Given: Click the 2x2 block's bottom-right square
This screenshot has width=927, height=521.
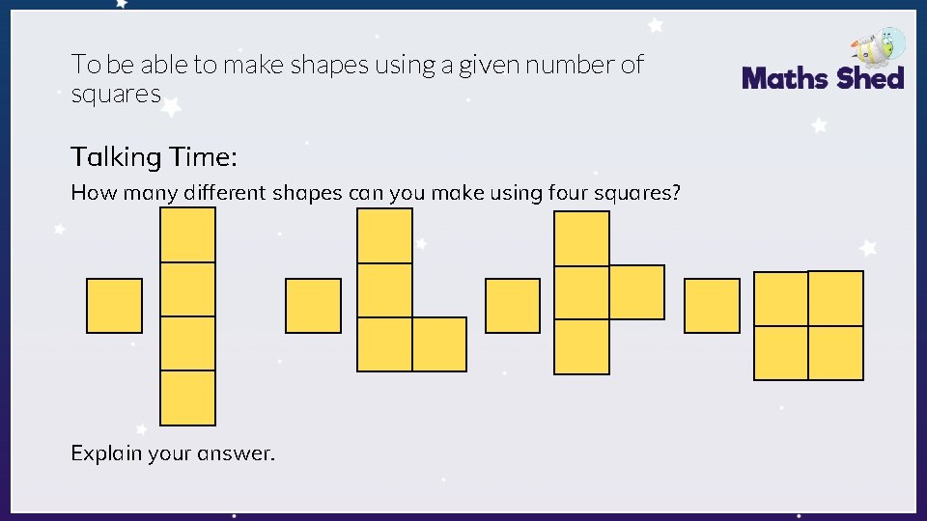Looking at the screenshot, I should [x=836, y=353].
